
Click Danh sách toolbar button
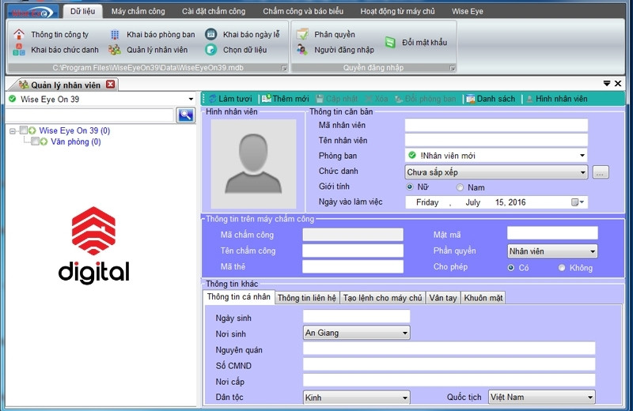click(x=491, y=99)
